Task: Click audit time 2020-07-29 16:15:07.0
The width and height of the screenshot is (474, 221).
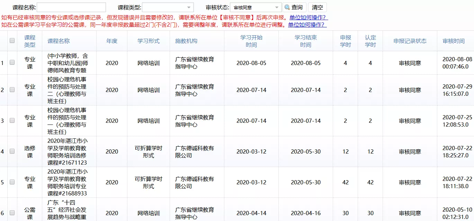Action: click(457, 90)
